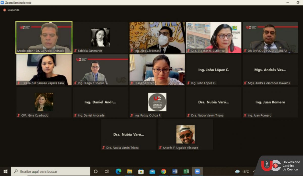Image resolution: width=303 pixels, height=176 pixels.
Task: Select Fabiola Sanmartin's black-and-white profile photo
Action: coord(100,37)
